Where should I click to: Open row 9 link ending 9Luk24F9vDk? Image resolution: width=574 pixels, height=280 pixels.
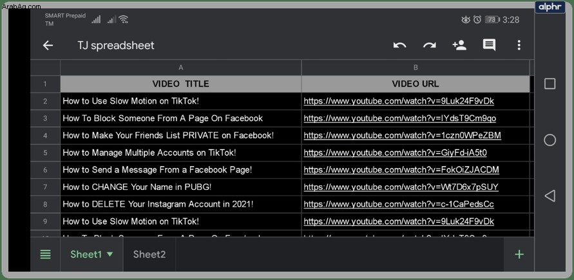click(399, 221)
